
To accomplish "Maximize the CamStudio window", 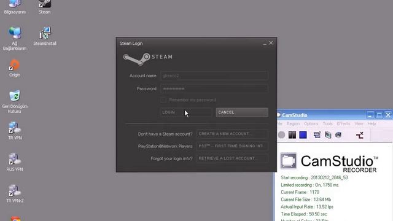I will 379,115.
